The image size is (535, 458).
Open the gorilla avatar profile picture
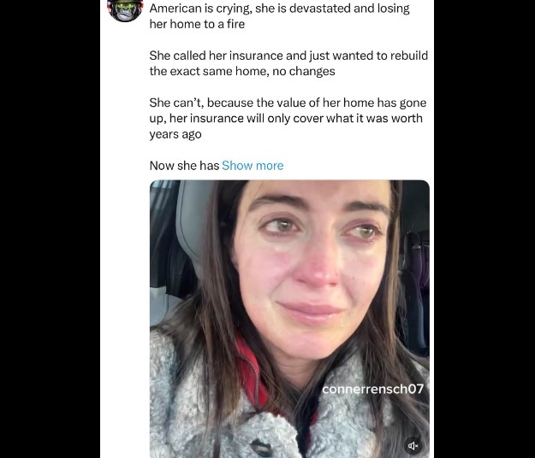tap(124, 10)
